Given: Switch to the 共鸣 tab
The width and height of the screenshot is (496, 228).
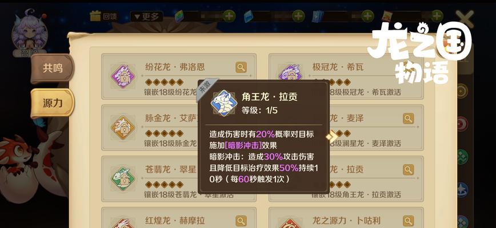Looking at the screenshot, I should click(53, 68).
